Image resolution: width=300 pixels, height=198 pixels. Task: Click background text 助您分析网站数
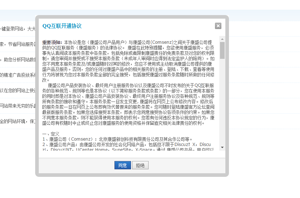(x=19, y=60)
